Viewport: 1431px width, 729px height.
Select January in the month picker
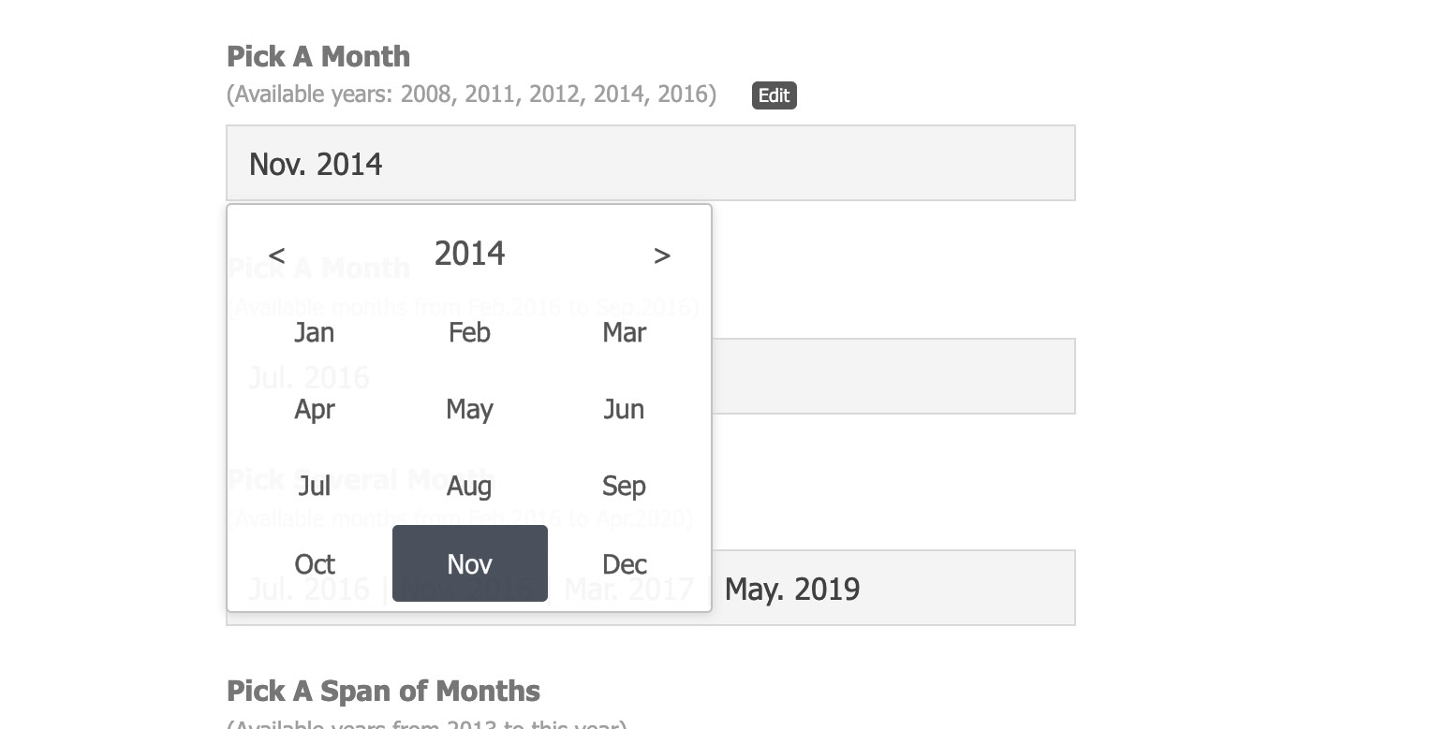314,332
